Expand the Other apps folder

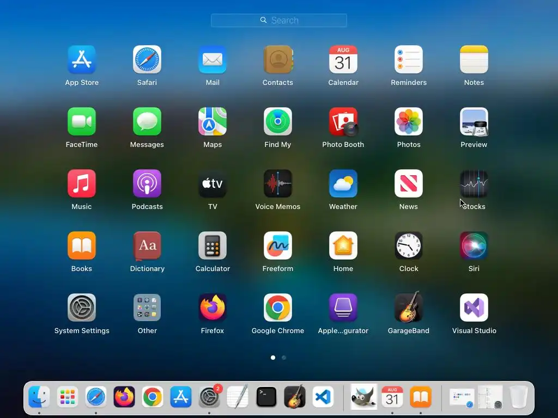tap(147, 308)
